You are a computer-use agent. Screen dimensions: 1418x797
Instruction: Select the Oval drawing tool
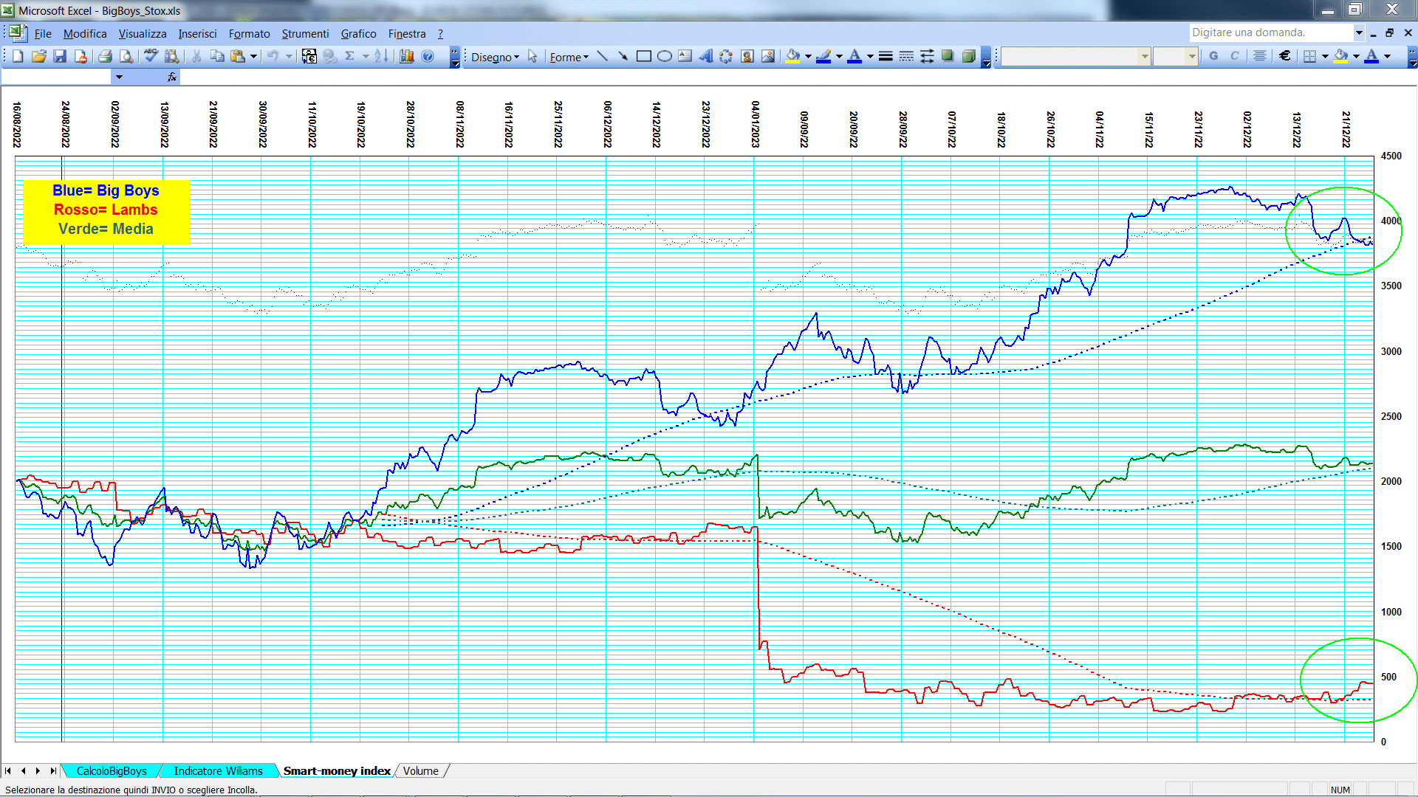[665, 57]
